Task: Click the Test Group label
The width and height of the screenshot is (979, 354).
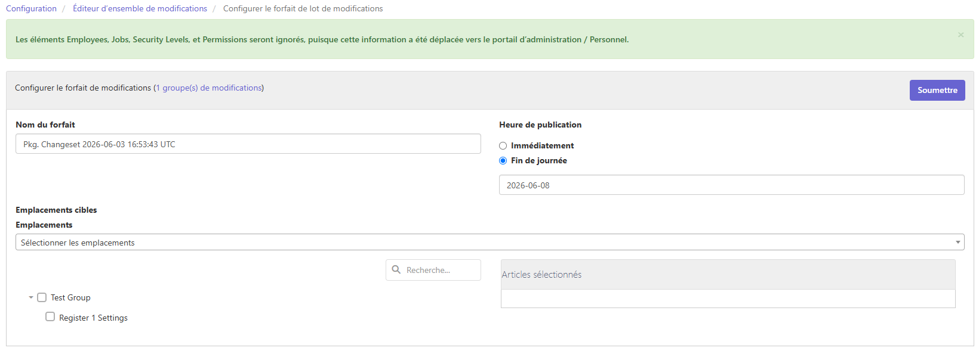Action: click(x=70, y=297)
